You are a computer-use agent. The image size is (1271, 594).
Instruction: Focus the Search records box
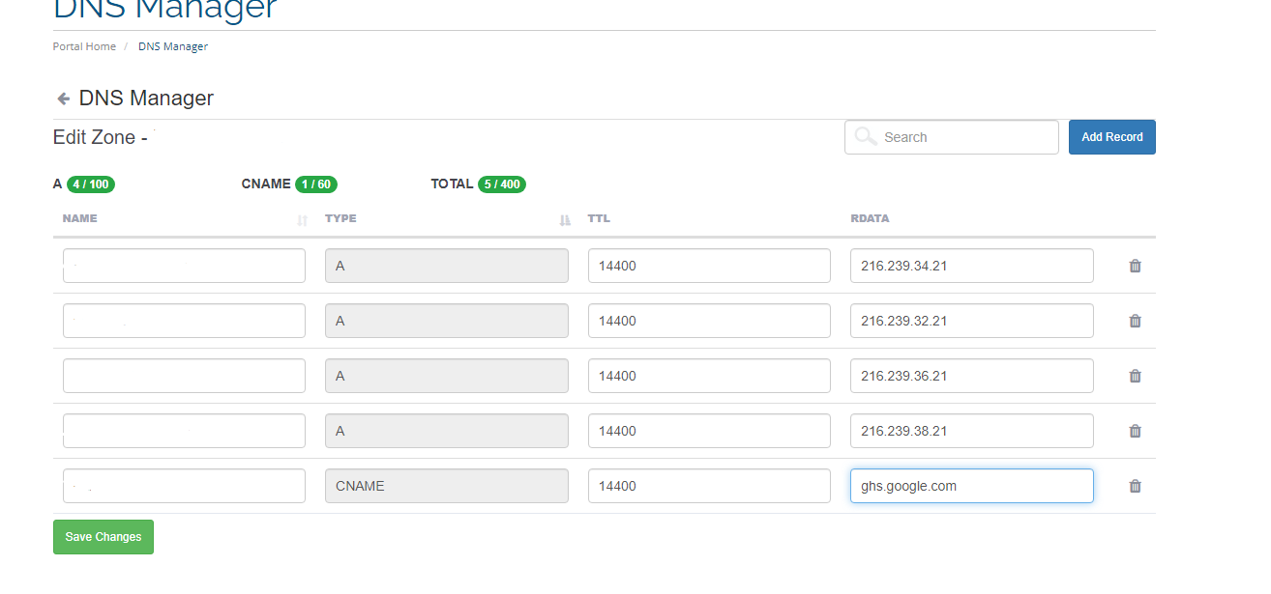(952, 137)
